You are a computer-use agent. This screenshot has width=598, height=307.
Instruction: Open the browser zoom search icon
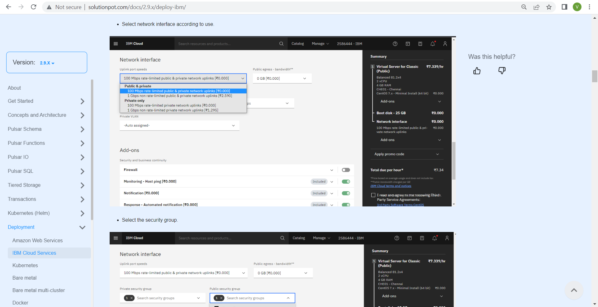[524, 7]
